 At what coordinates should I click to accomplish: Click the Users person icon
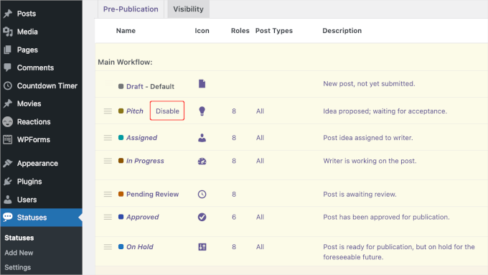[8, 200]
